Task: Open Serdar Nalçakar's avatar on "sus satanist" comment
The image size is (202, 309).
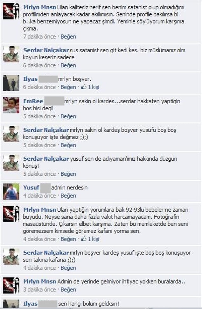Action: (x=11, y=54)
